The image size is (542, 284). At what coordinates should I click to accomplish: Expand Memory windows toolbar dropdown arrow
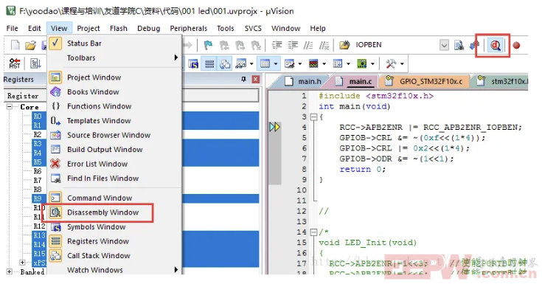(x=276, y=63)
